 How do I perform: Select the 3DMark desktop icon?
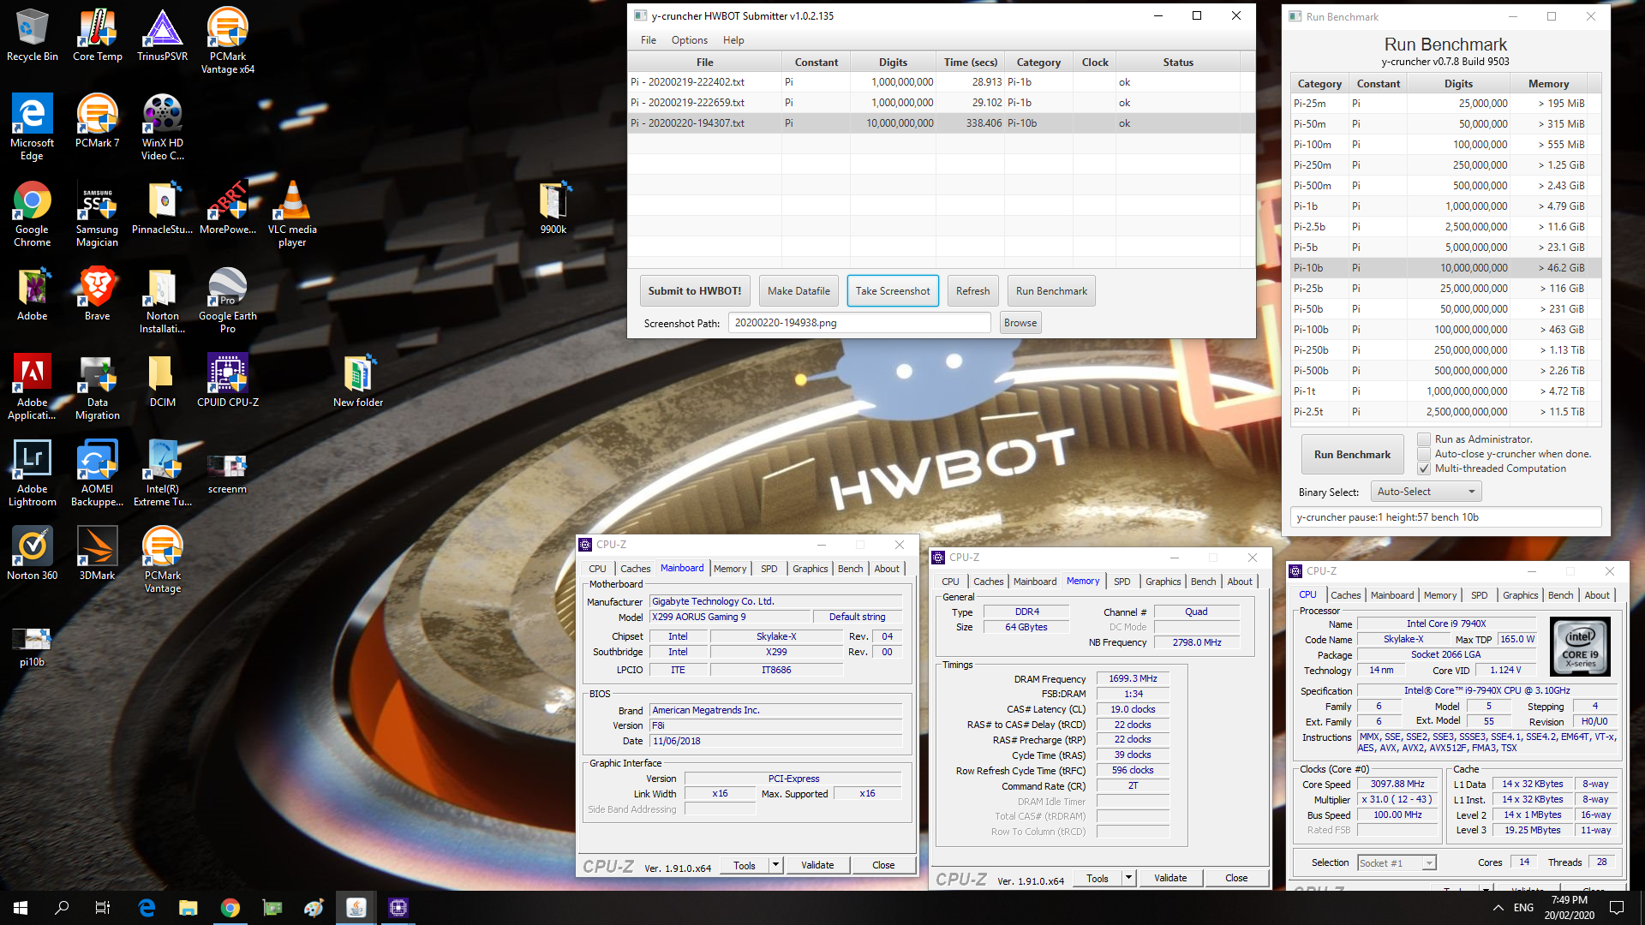tap(98, 553)
